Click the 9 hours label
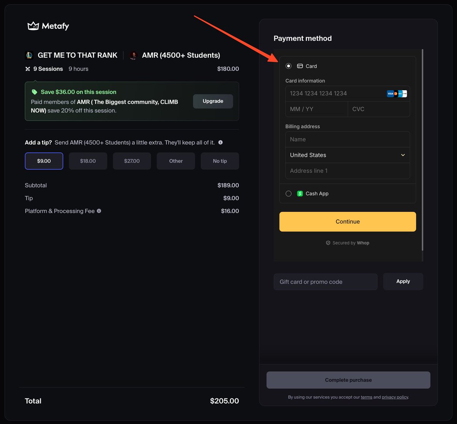Screen dimensions: 457x424 [78, 69]
